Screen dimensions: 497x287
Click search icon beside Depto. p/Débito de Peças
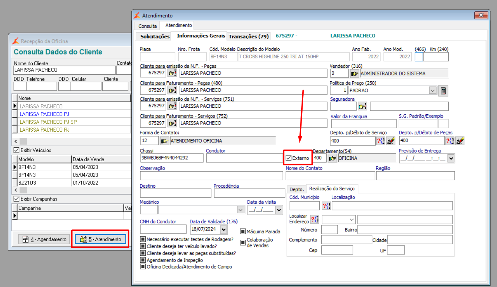(x=450, y=140)
